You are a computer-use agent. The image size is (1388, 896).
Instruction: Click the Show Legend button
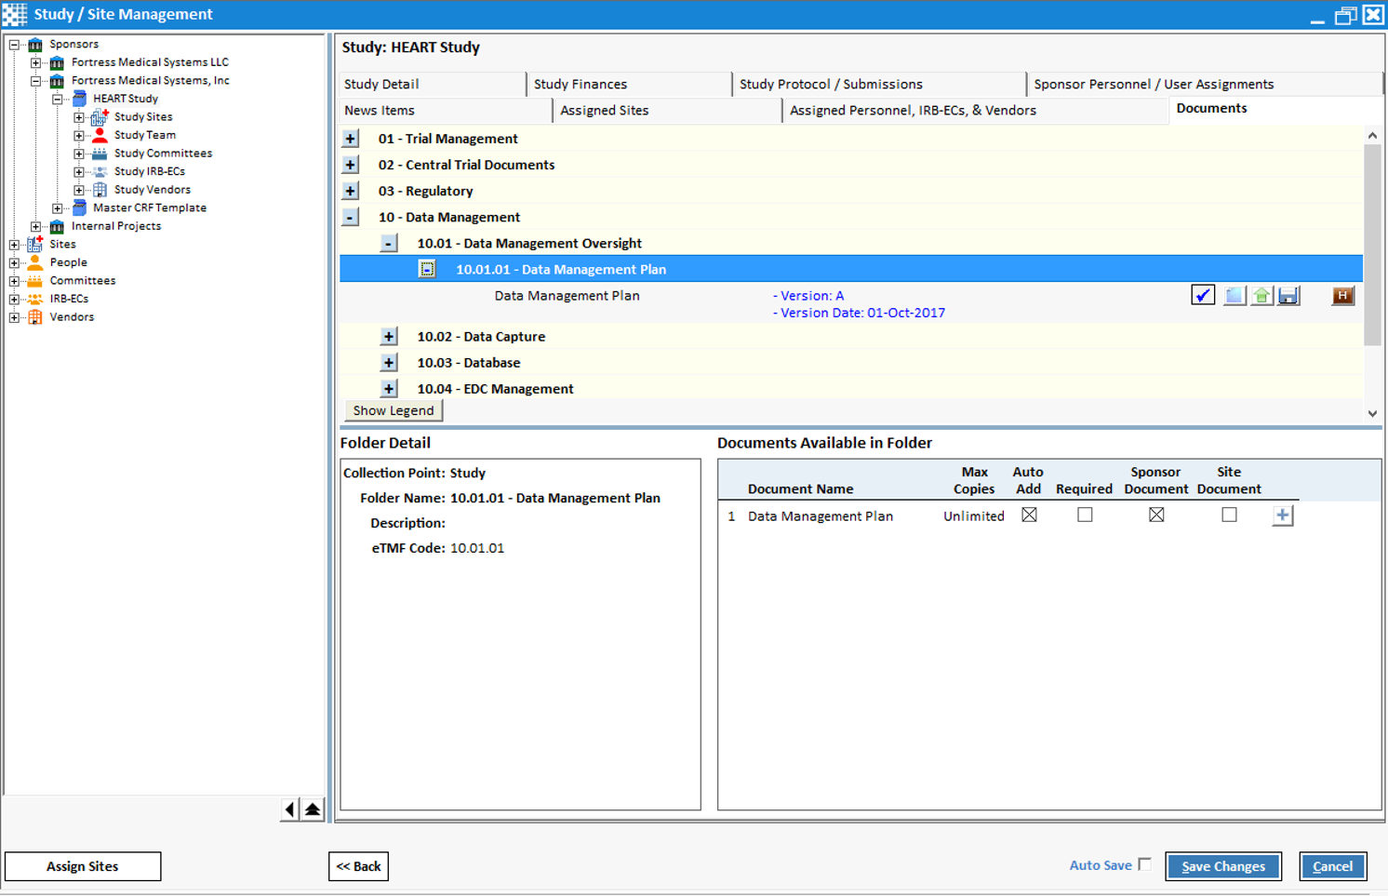click(394, 410)
